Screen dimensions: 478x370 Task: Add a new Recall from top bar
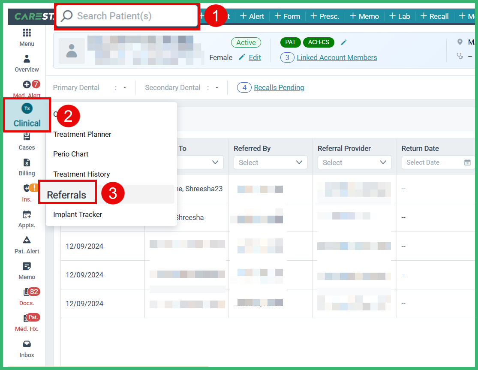point(434,16)
